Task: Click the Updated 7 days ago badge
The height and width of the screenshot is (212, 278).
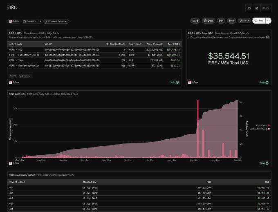Action: click(56, 21)
